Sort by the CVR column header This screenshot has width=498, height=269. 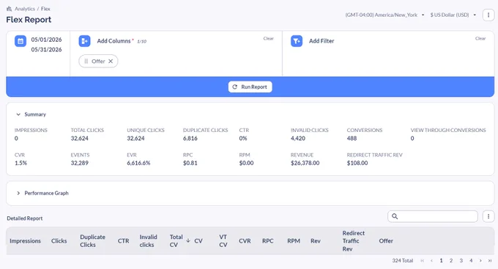pyautogui.click(x=245, y=241)
